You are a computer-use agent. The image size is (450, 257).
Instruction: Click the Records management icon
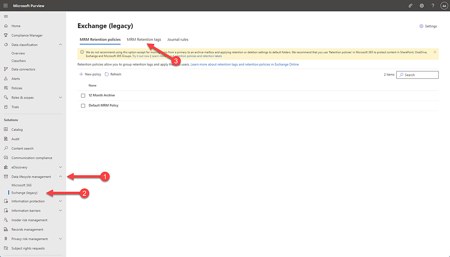6,229
